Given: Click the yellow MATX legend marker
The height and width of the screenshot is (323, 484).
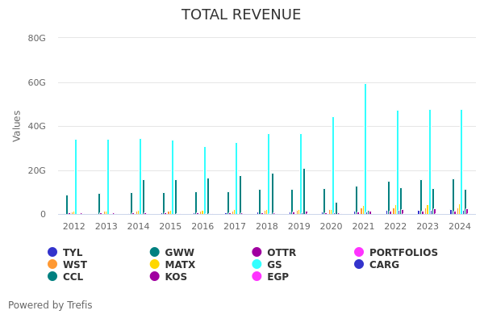Looking at the screenshot, I should [155, 265].
